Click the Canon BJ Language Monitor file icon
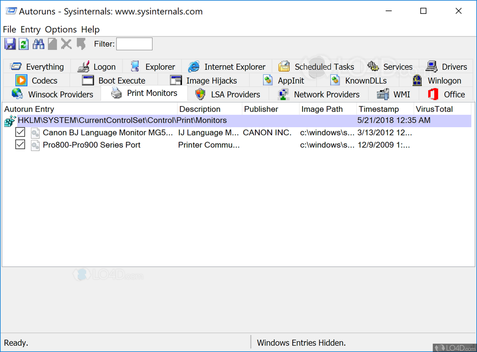The height and width of the screenshot is (352, 477). 35,133
